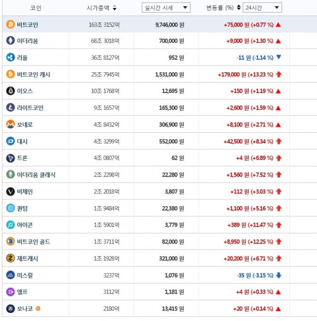This screenshot has height=321, width=317.
Task: Click the EOS coin icon
Action: pyautogui.click(x=10, y=91)
